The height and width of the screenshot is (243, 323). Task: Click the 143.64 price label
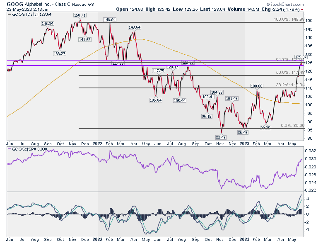click(134, 27)
